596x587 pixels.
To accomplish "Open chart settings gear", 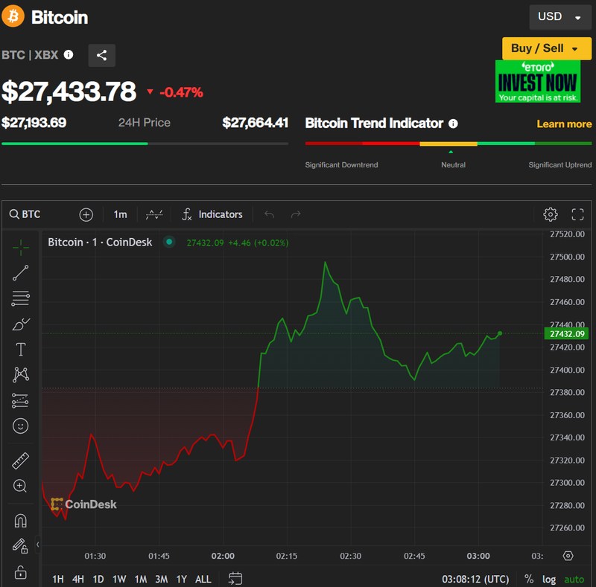I will [x=551, y=214].
